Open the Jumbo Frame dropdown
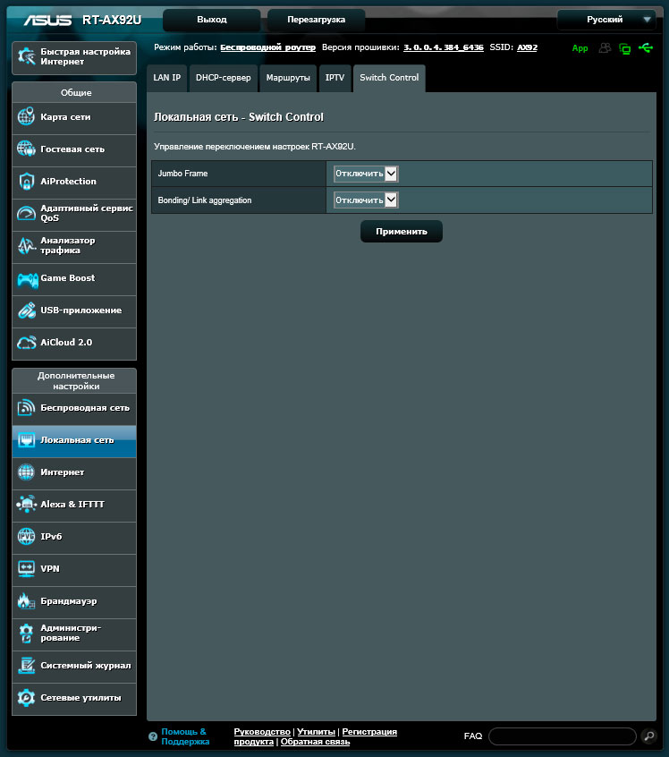 [366, 174]
